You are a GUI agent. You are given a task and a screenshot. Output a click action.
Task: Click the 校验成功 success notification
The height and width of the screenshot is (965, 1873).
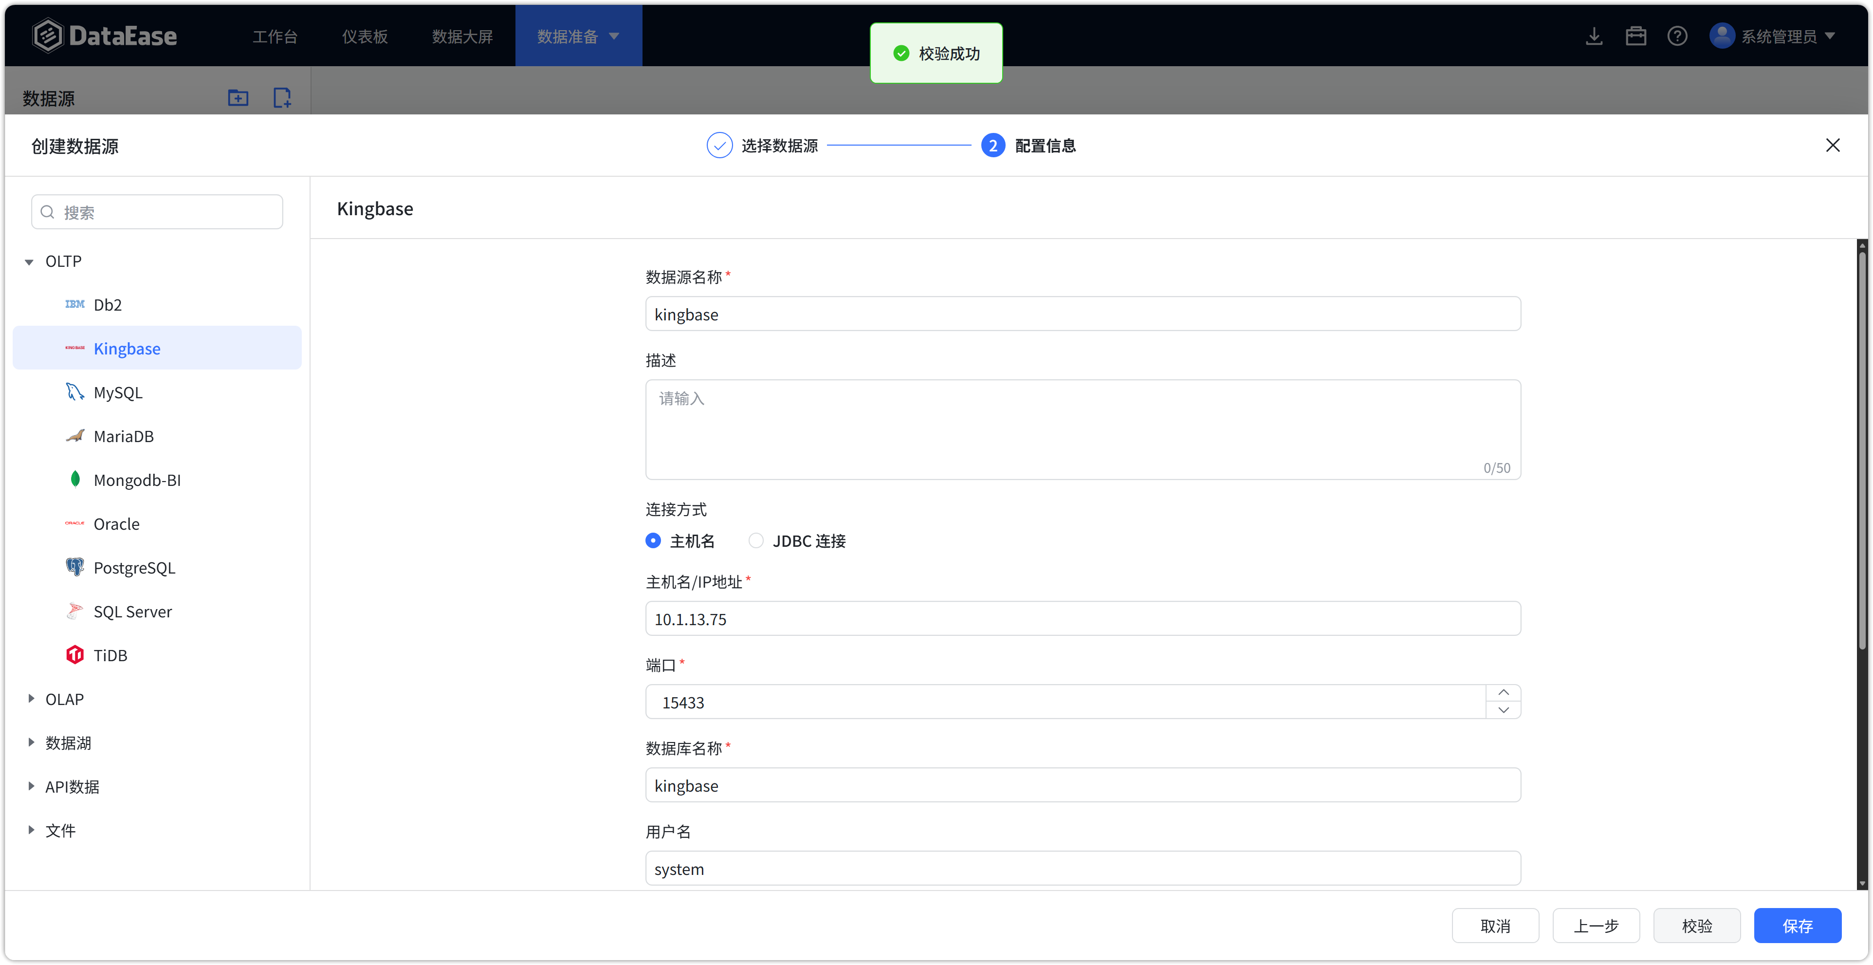click(936, 53)
